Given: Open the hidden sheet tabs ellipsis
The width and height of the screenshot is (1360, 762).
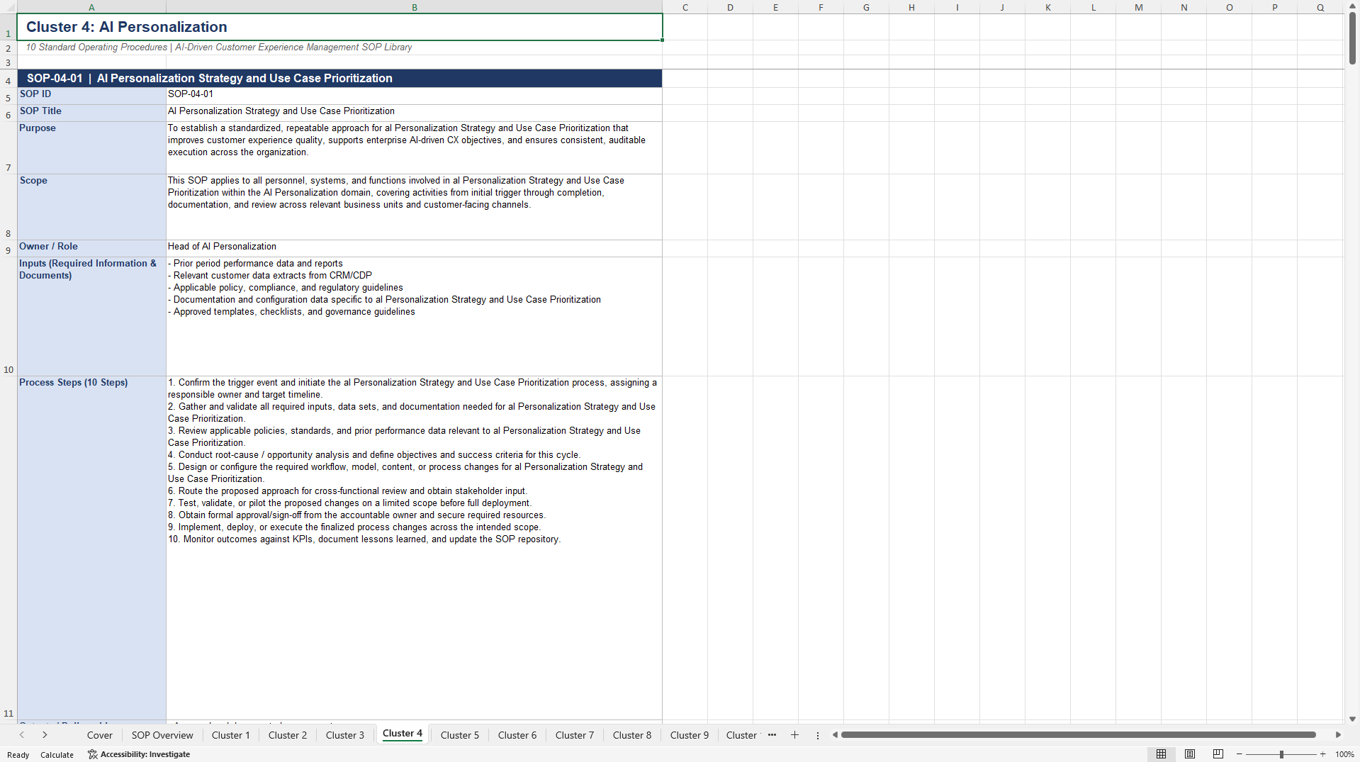Looking at the screenshot, I should 772,735.
